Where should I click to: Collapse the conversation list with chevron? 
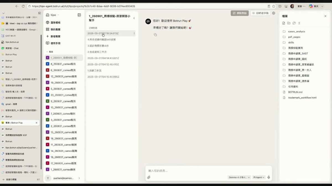point(134,18)
